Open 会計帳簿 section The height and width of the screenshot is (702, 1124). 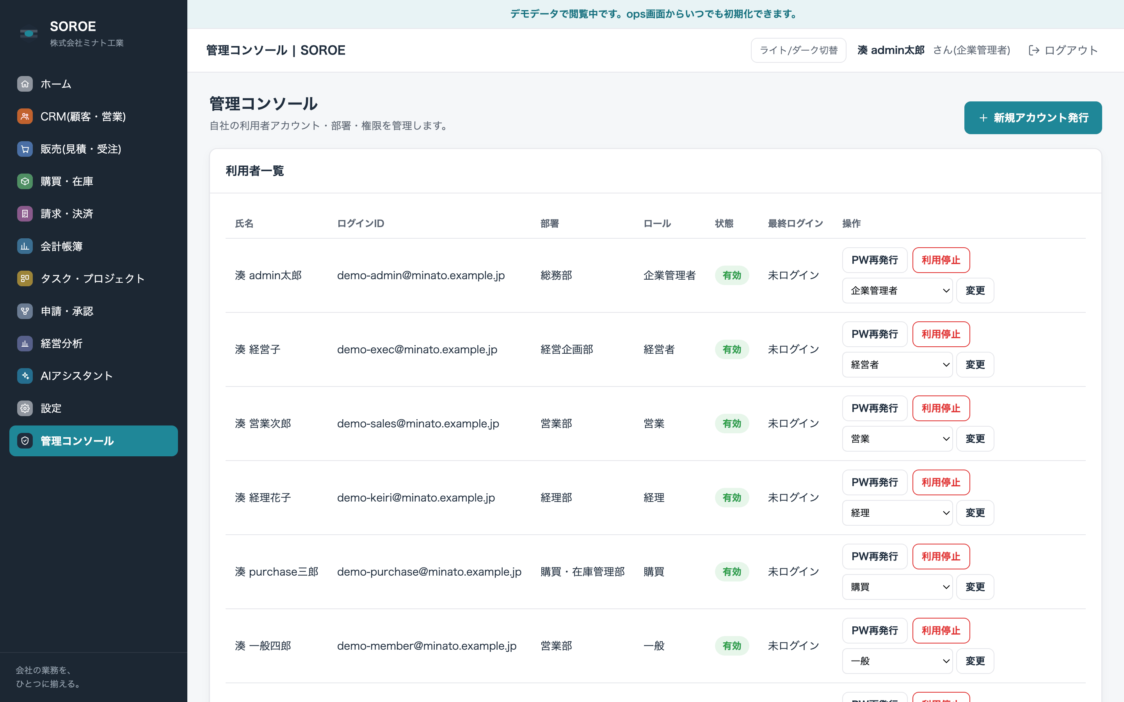click(x=93, y=246)
